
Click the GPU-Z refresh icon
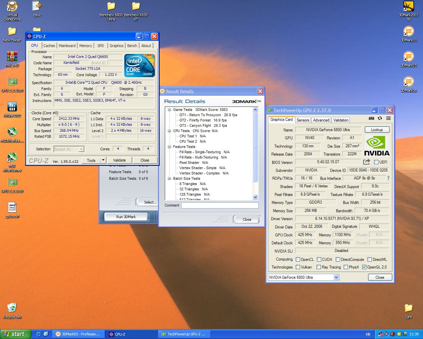click(x=380, y=118)
